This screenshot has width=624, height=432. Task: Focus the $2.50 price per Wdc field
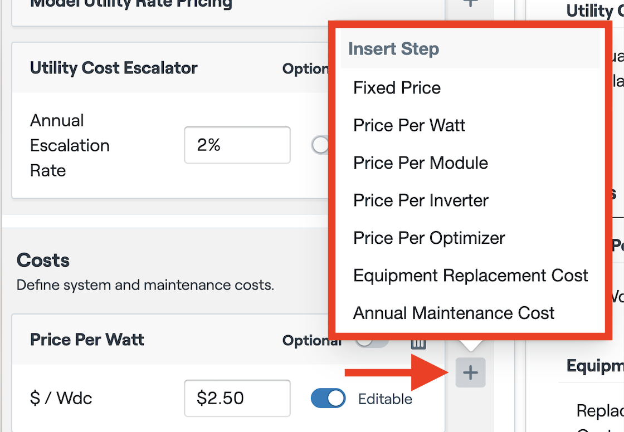click(x=237, y=399)
